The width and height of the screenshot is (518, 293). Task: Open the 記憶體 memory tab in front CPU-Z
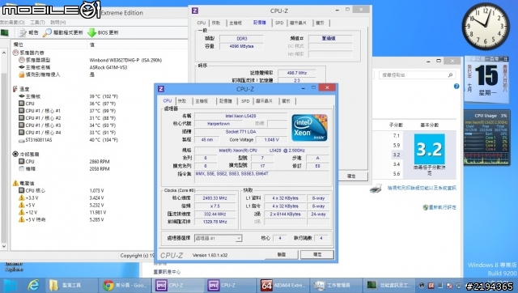[226, 100]
